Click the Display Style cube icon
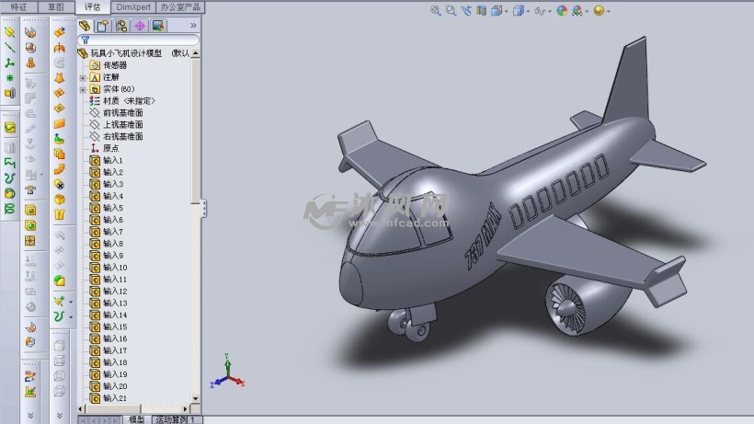The width and height of the screenshot is (754, 424). 518,10
